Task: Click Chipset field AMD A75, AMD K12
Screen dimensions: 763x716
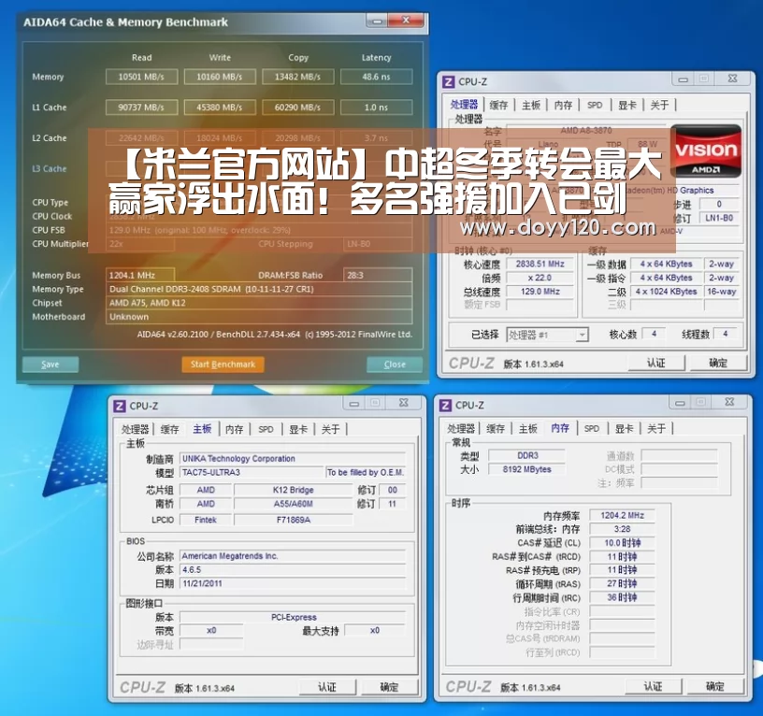Action: pos(259,303)
